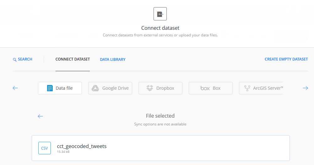This screenshot has height=165, width=314.
Task: Choose the Data file connector button
Action: pos(60,88)
